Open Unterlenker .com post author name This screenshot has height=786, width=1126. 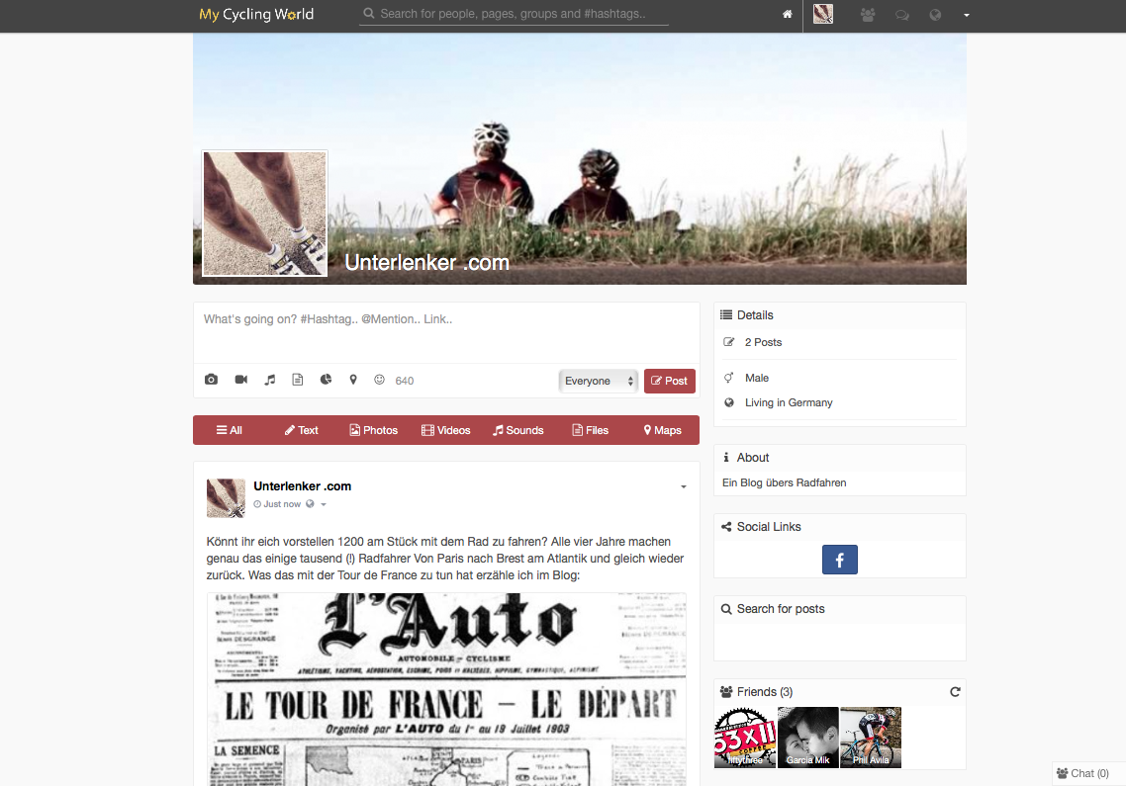(303, 486)
